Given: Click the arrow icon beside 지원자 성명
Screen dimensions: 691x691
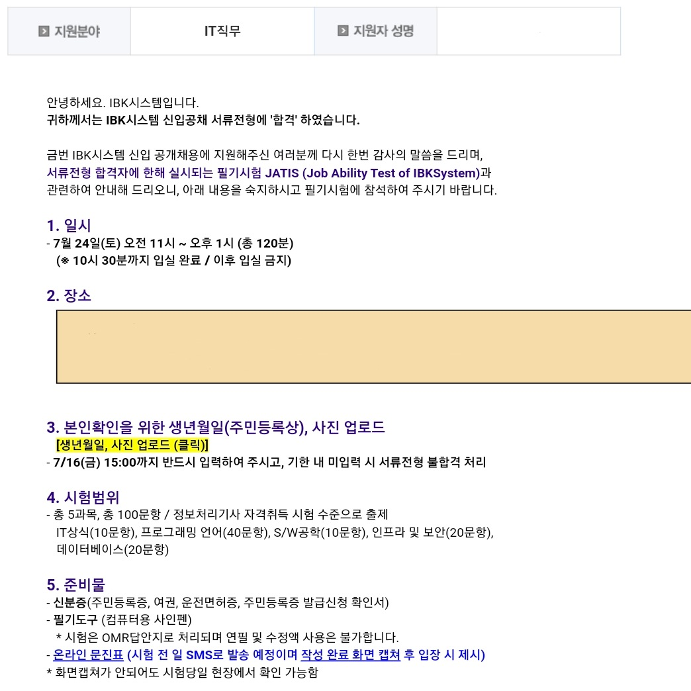Looking at the screenshot, I should pos(343,30).
